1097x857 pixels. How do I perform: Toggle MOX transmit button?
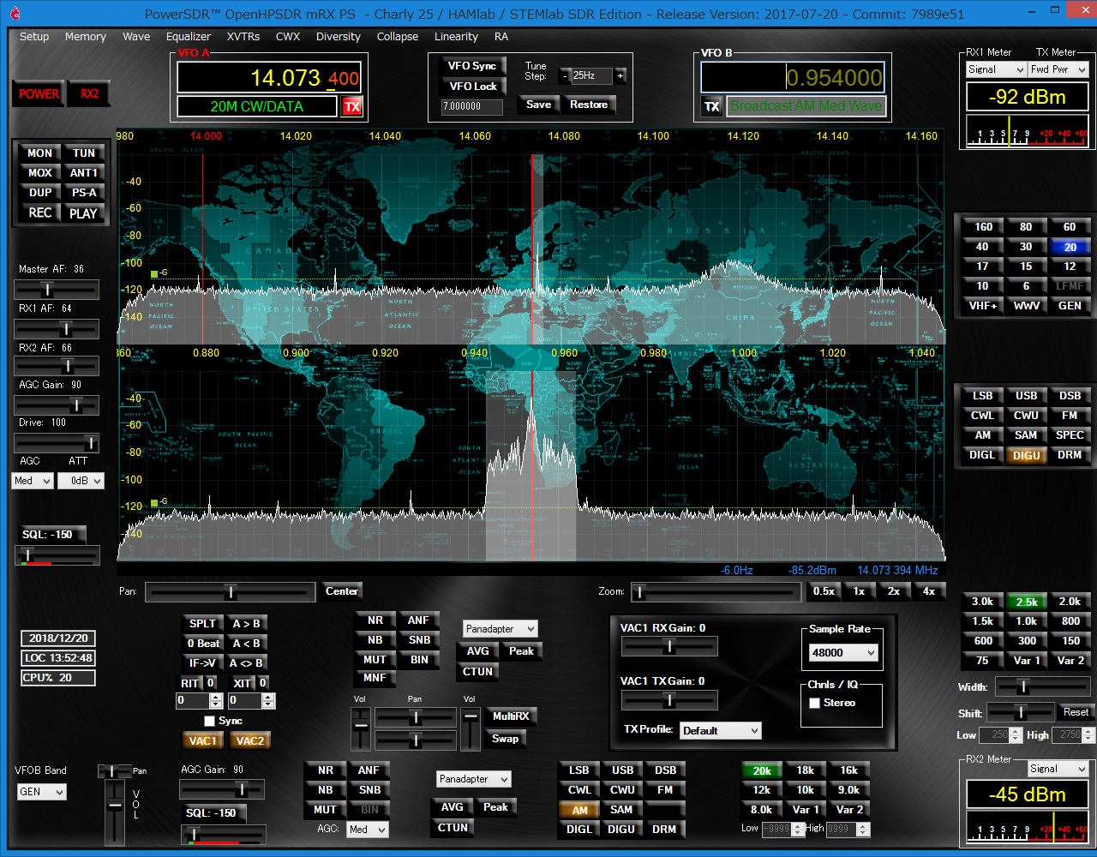[40, 172]
